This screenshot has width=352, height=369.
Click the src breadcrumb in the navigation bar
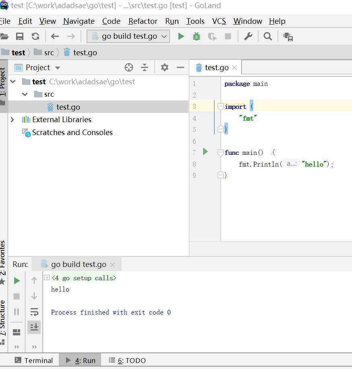click(44, 52)
